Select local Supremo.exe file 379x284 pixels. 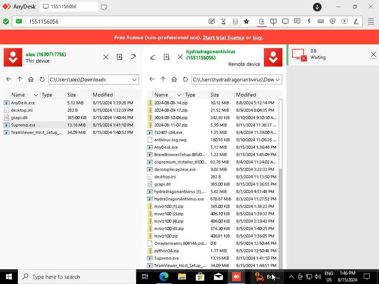(69, 125)
